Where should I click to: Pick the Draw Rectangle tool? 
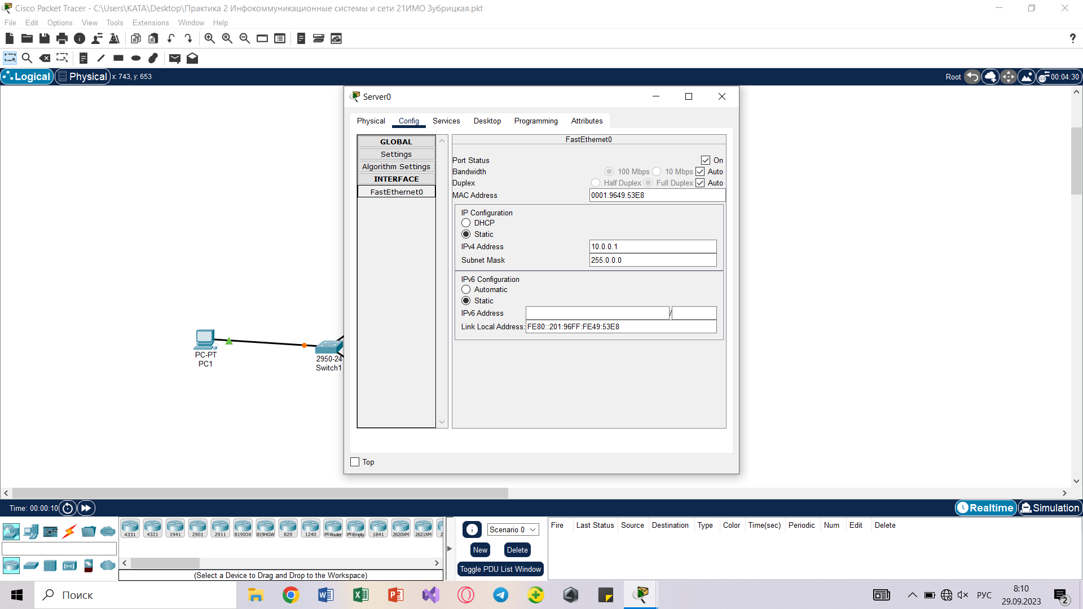[118, 58]
